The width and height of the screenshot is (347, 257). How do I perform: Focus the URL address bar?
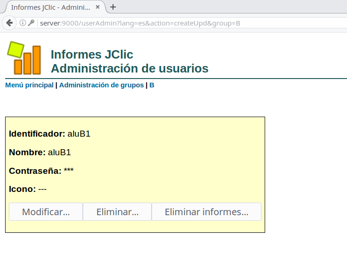point(186,23)
